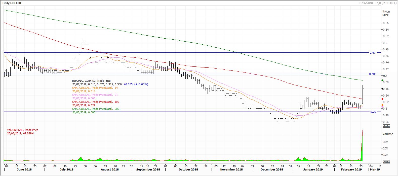Toggle Auto scaling on the price axis
Screen dimensions: 398x176
point(386,126)
